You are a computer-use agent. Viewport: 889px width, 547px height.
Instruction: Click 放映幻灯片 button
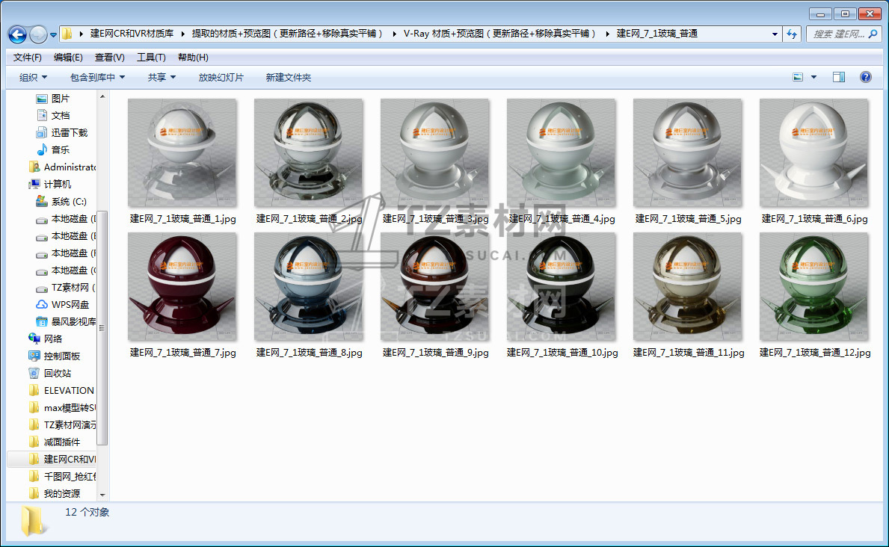pos(221,77)
